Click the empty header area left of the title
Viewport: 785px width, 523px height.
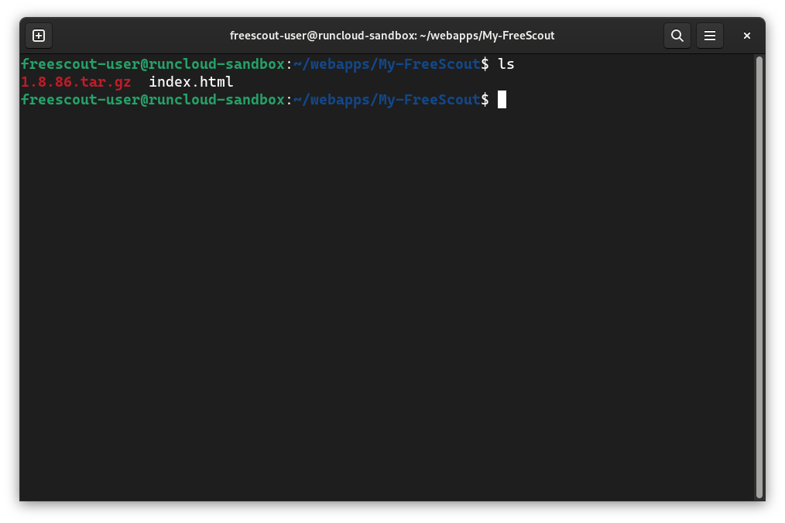click(x=140, y=36)
